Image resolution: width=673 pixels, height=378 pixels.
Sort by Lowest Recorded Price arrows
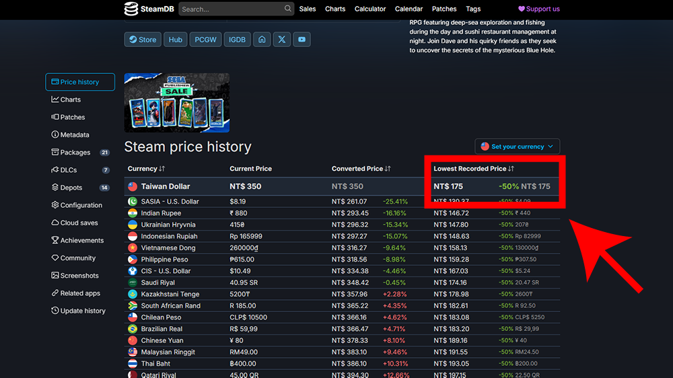(x=511, y=169)
